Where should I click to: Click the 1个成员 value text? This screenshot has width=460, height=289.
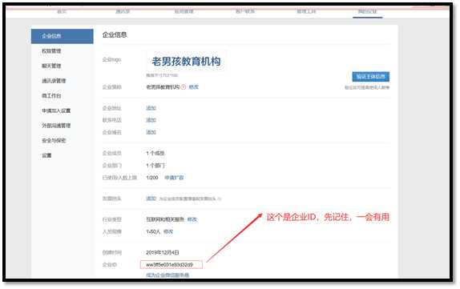155,153
